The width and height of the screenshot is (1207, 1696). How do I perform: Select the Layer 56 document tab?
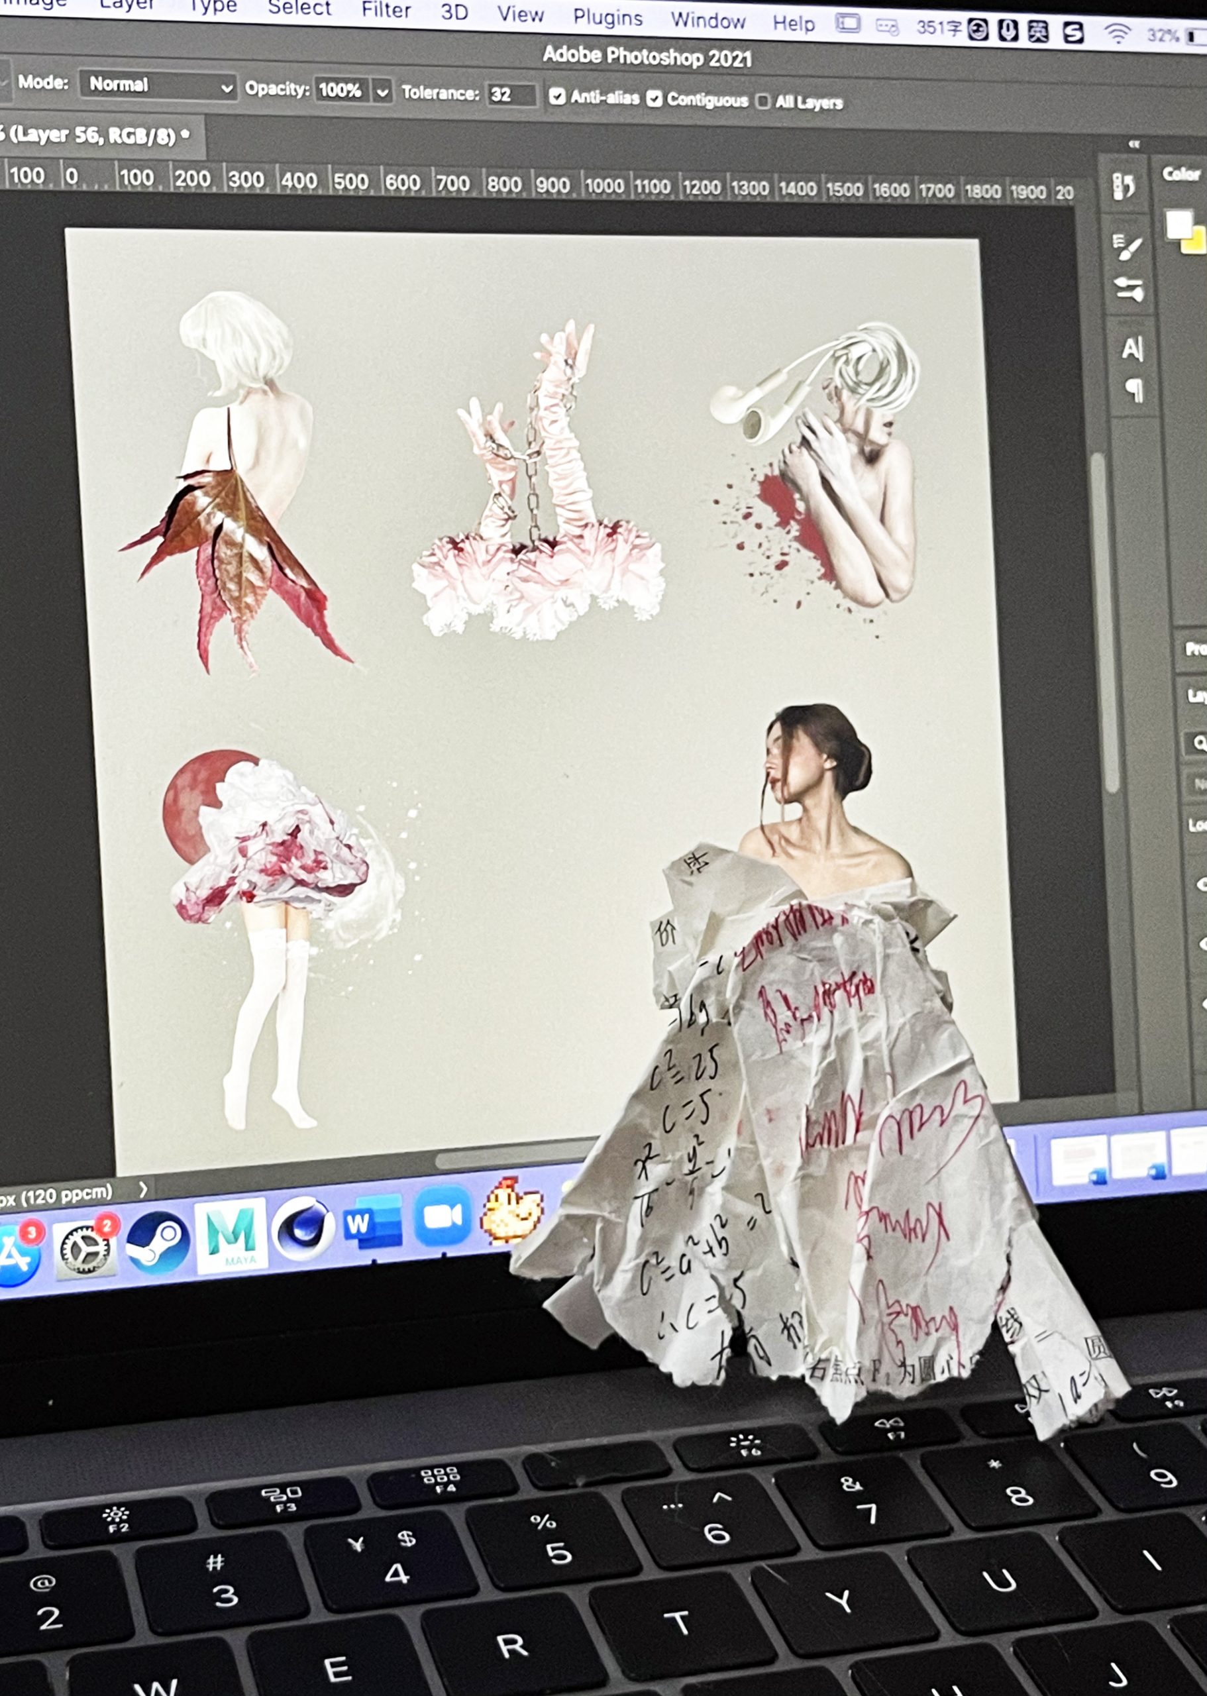97,135
